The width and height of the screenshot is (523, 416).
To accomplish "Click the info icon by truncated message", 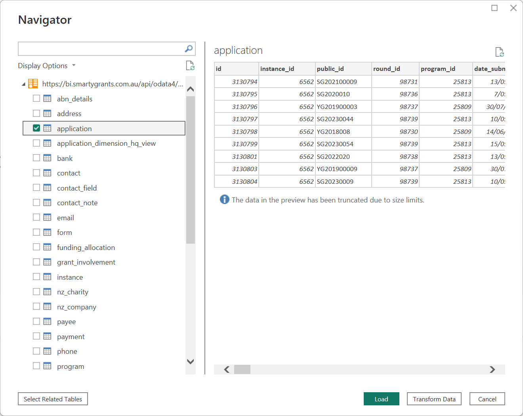I will [x=224, y=200].
